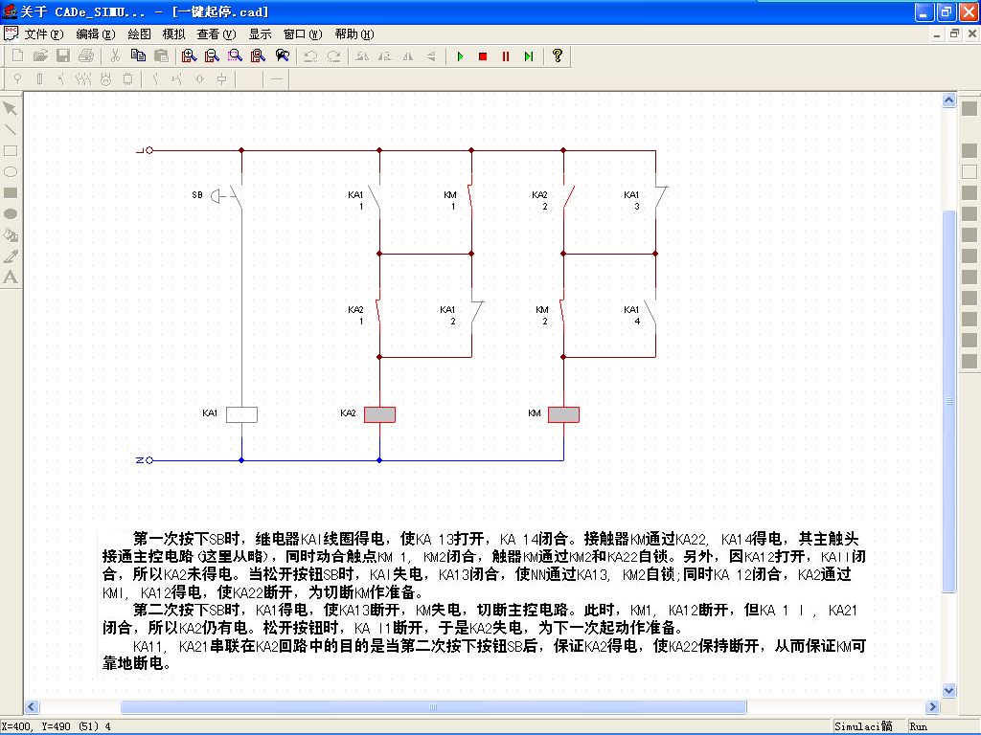Pause the simulation with the red bars
981x735 pixels.
[x=506, y=56]
